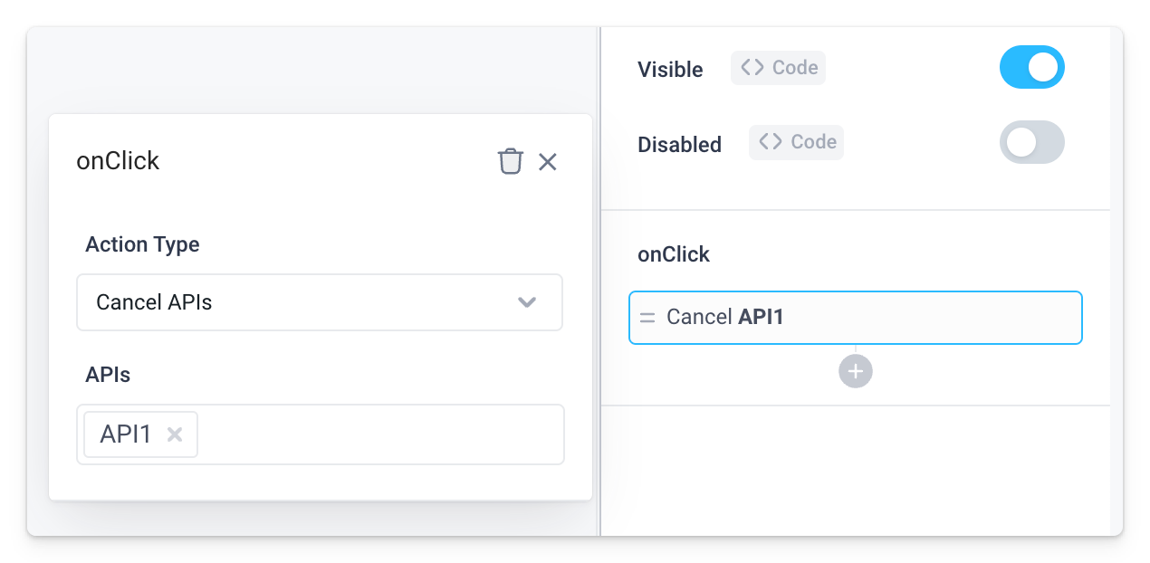This screenshot has height=563, width=1150.
Task: Open the Code editor for Visible property
Action: pos(777,67)
